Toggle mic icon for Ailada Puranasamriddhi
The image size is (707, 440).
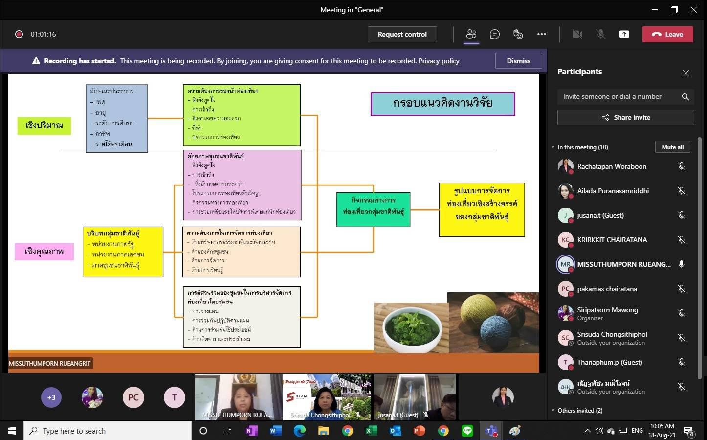tap(682, 191)
